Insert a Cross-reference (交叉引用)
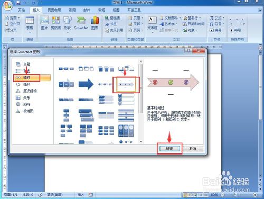264x199 pixels. (x=114, y=30)
